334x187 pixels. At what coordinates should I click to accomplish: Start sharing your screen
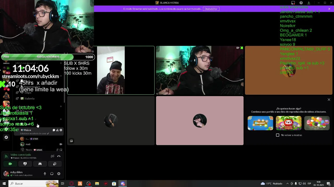click(25, 164)
